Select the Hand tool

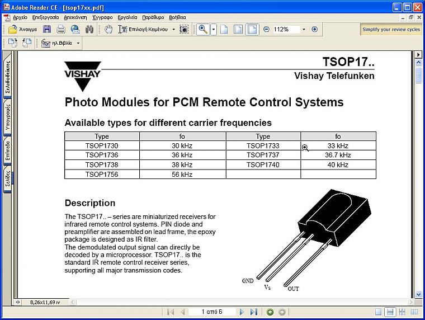(x=108, y=29)
